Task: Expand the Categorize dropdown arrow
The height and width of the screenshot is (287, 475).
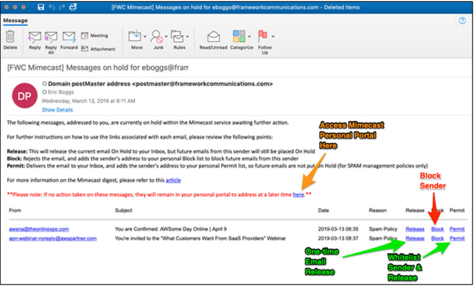Action: 249,36
